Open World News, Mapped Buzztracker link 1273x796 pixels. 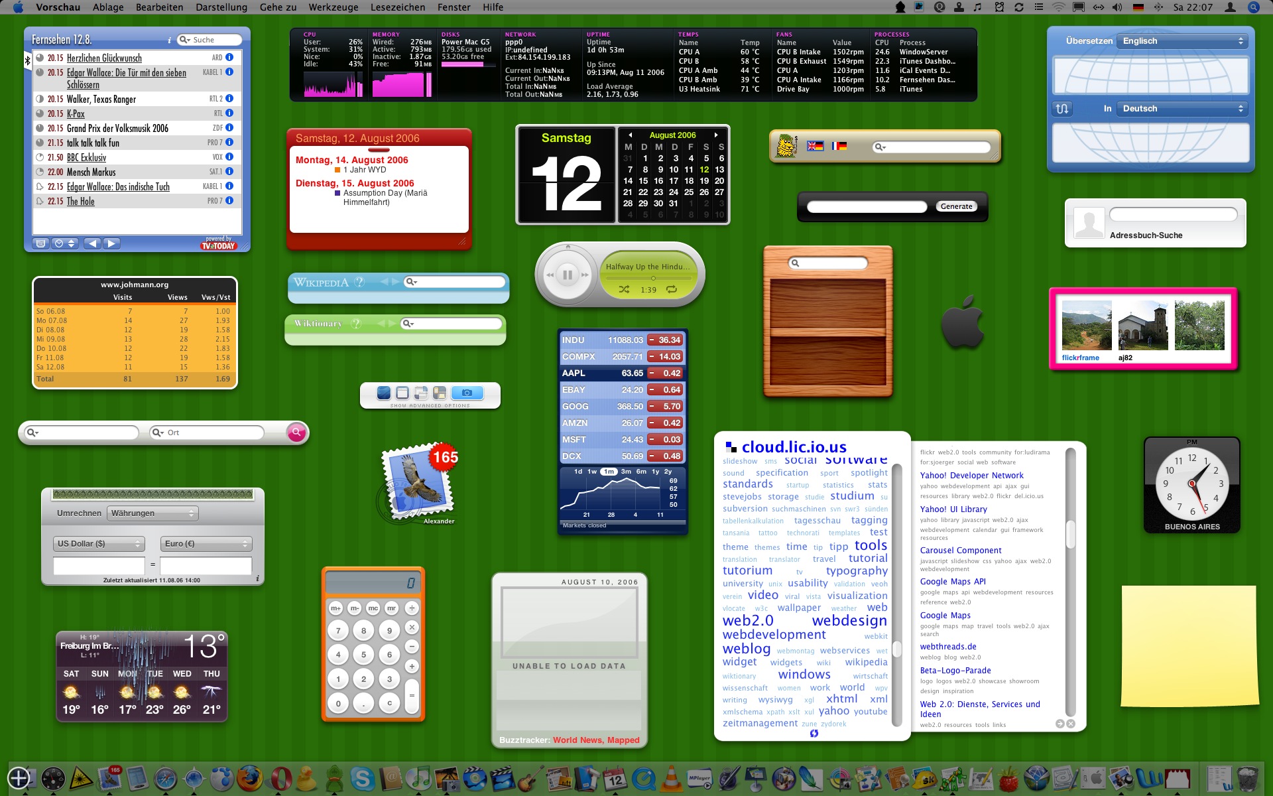(596, 740)
